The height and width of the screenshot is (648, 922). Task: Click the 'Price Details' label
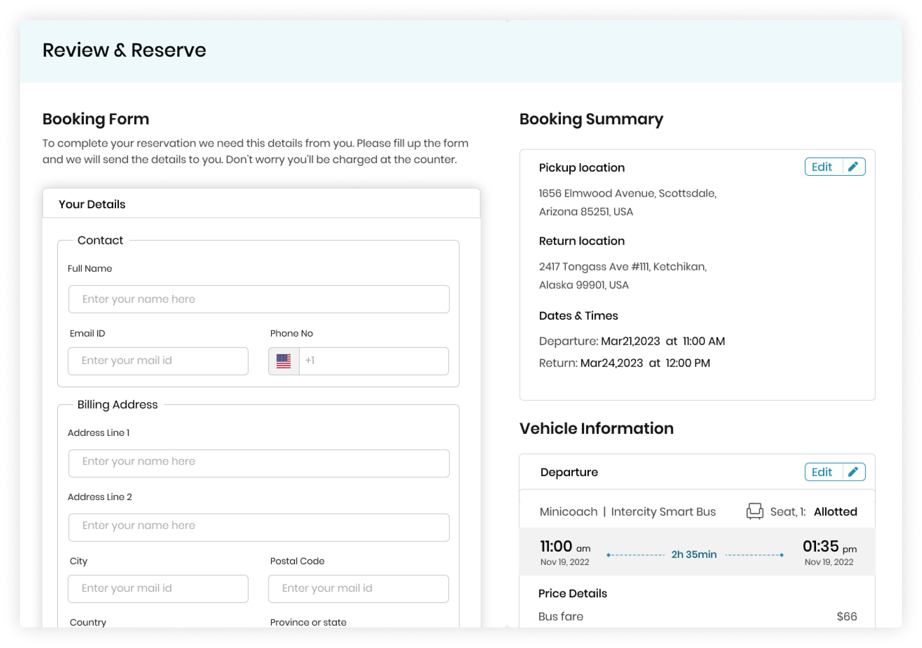coord(572,593)
